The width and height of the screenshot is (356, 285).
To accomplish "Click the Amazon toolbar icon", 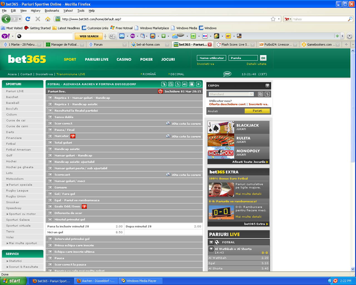I will [239, 36].
